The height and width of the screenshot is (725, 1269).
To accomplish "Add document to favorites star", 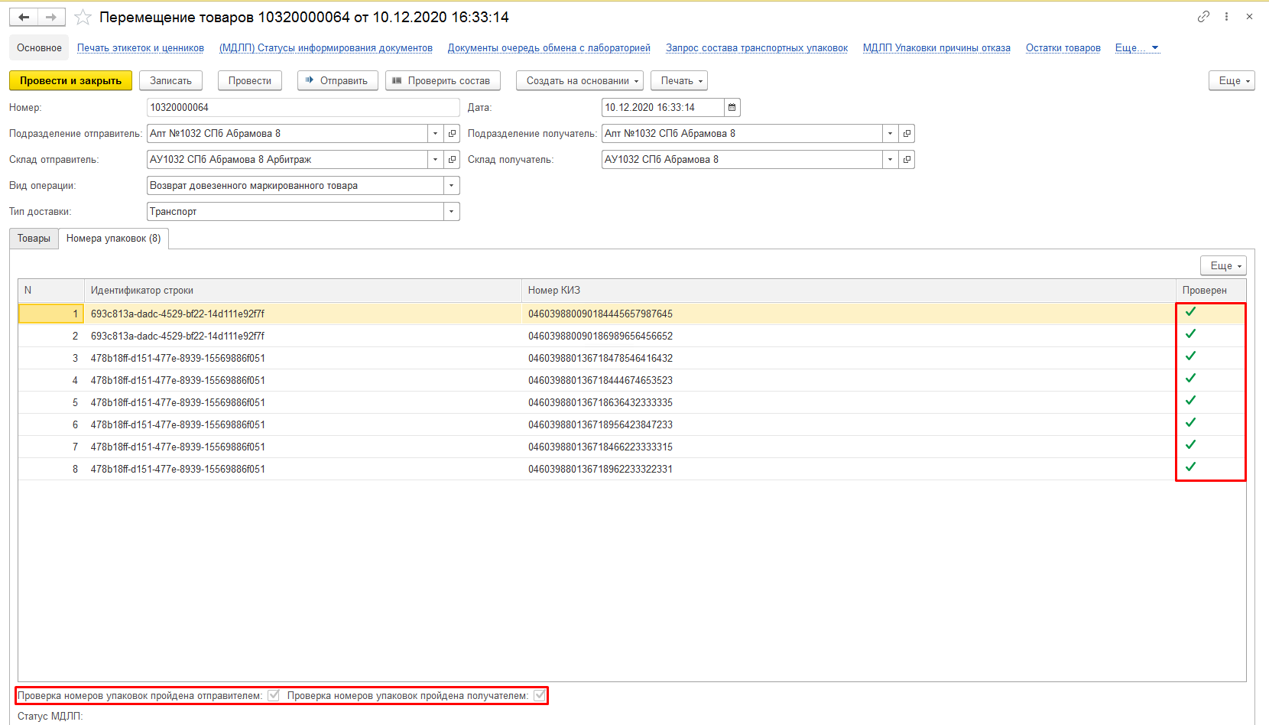I will [83, 18].
